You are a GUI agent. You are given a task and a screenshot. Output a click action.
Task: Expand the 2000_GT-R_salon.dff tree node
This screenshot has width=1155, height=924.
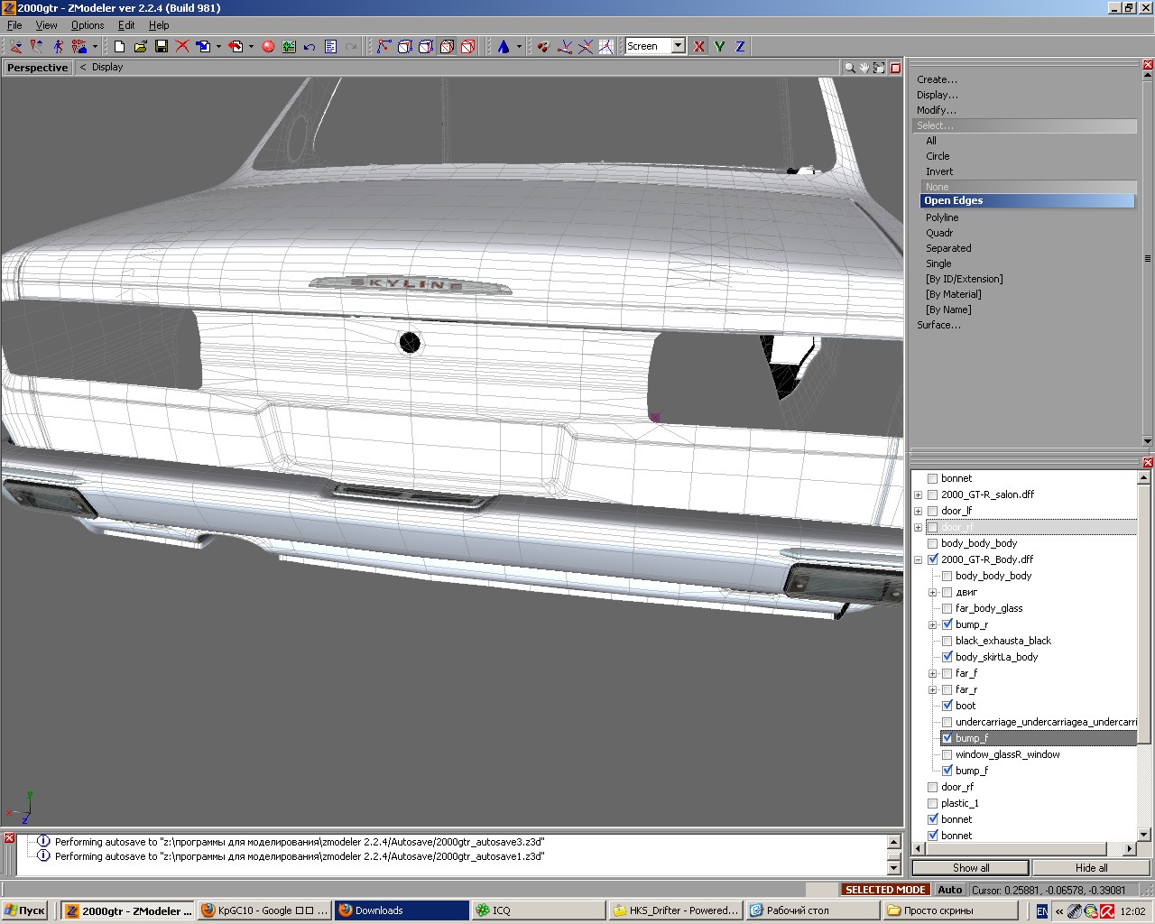tap(919, 494)
